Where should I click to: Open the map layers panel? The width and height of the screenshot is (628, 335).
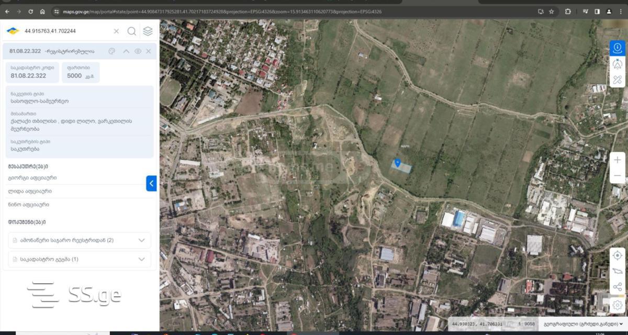(148, 31)
